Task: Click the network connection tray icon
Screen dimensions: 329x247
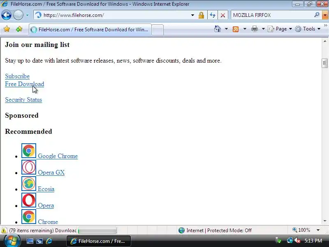Action: (x=290, y=241)
